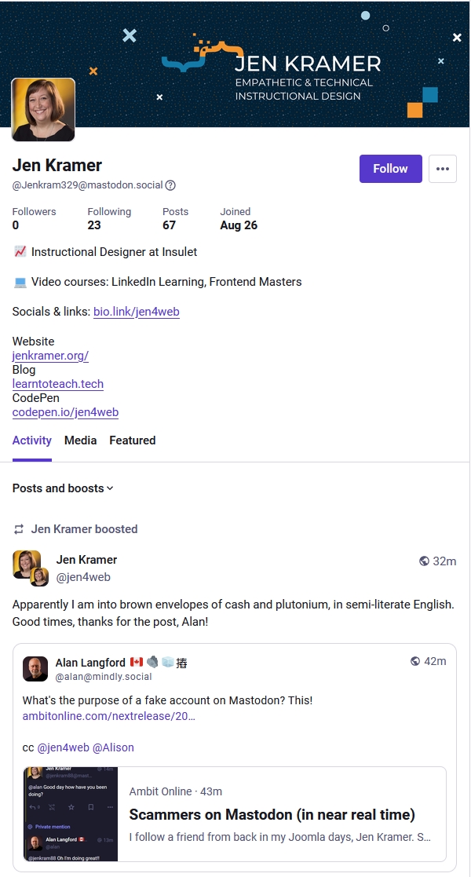The image size is (471, 877).
Task: Open the bio.link/jen4web link
Action: point(137,312)
